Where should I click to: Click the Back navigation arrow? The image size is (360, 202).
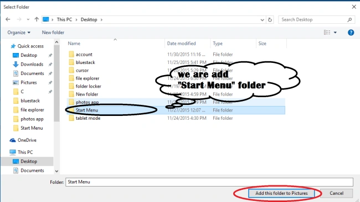click(8, 19)
